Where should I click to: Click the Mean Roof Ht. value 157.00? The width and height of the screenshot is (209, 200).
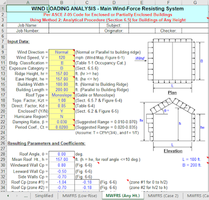pyautogui.click(x=62, y=159)
